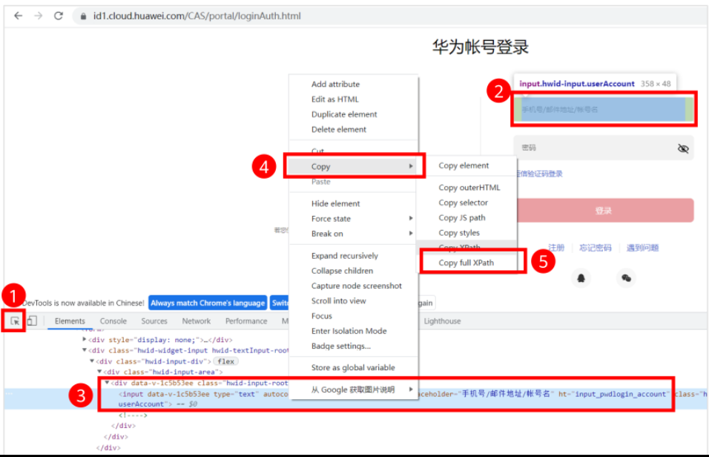Screen dimensions: 709x457
Task: Click the greyed Paste entry
Action: click(x=320, y=182)
